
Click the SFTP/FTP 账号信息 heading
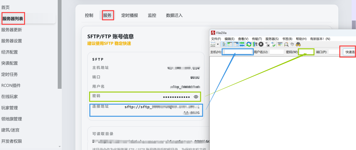(x=111, y=36)
